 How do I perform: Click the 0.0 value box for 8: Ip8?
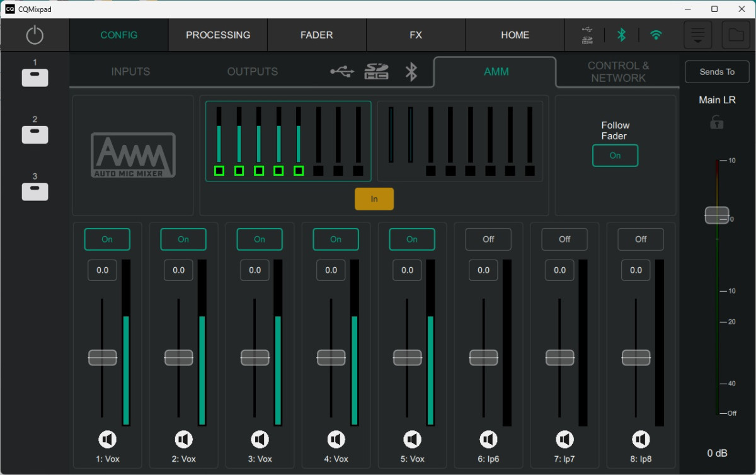pos(636,270)
